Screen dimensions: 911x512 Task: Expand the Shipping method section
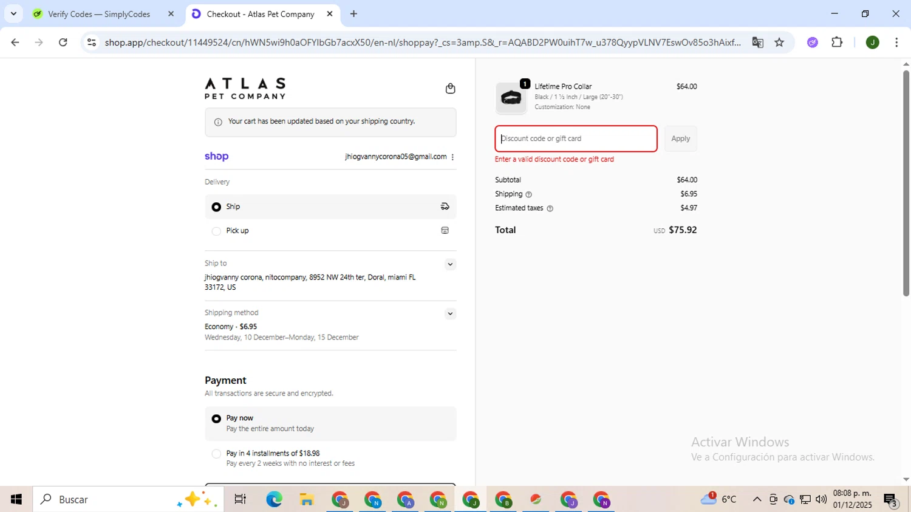[450, 314]
